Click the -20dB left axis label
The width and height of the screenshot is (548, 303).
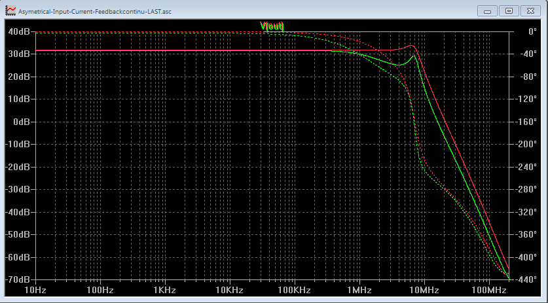point(18,167)
